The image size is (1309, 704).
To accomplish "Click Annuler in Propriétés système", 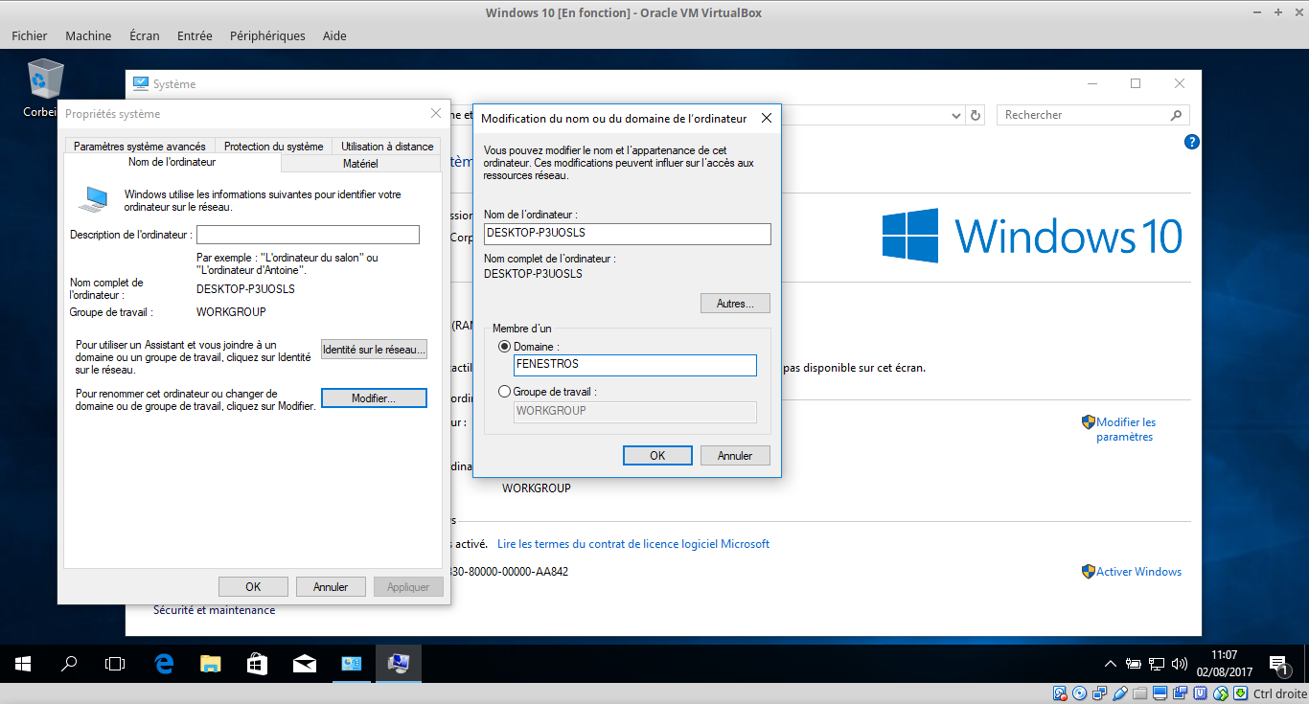I will pos(331,587).
